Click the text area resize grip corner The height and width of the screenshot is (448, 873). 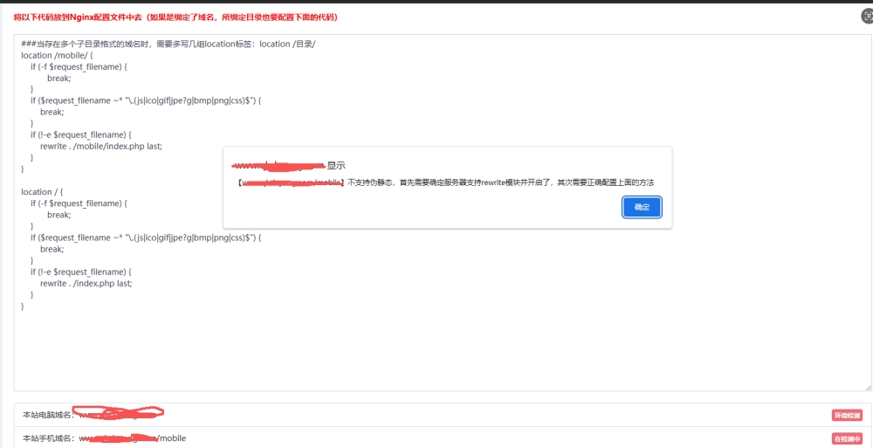tap(868, 387)
